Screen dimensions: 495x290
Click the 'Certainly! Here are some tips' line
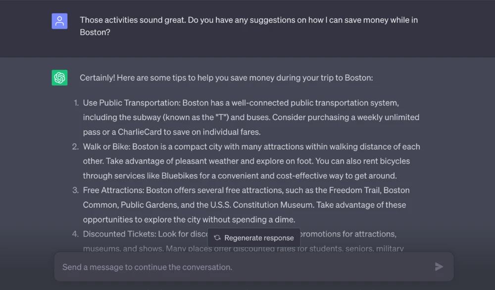pos(226,78)
